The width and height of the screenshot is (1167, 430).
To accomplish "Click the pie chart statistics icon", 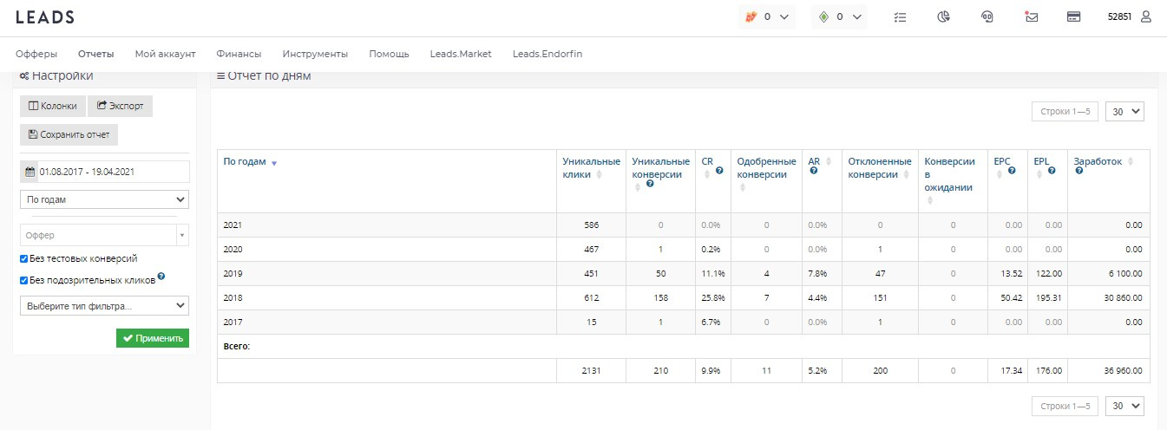I will (x=943, y=16).
